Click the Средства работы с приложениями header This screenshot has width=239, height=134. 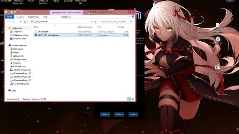[x=66, y=12]
